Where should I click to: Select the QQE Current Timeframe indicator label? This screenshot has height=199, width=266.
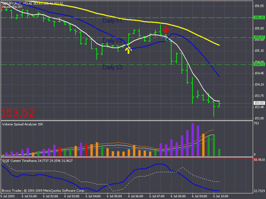(x=37, y=161)
